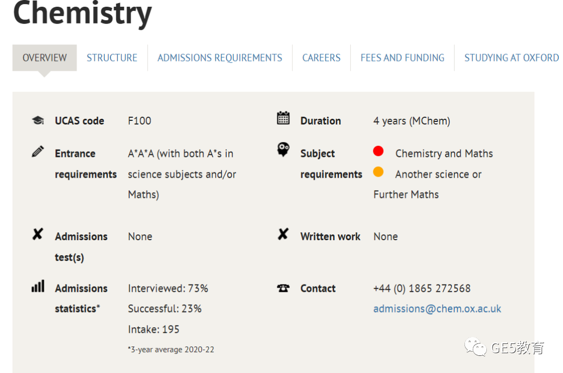The height and width of the screenshot is (373, 563).
Task: Click the 'UCAS code' label
Action: 79,121
